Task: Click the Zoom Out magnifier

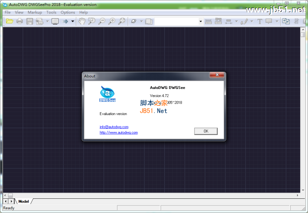Action: coord(102,21)
